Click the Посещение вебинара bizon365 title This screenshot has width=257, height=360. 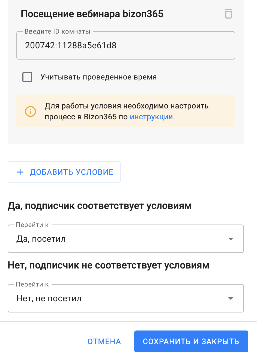point(92,14)
